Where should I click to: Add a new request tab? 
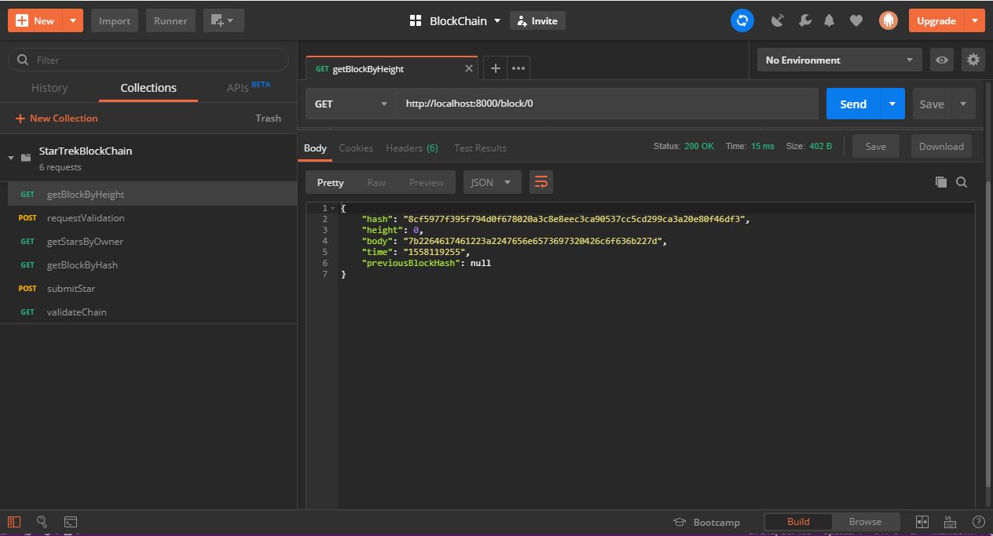[x=495, y=68]
